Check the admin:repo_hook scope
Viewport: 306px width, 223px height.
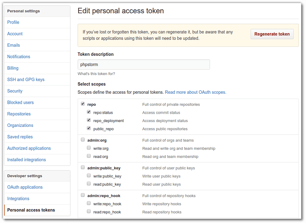[83, 195]
